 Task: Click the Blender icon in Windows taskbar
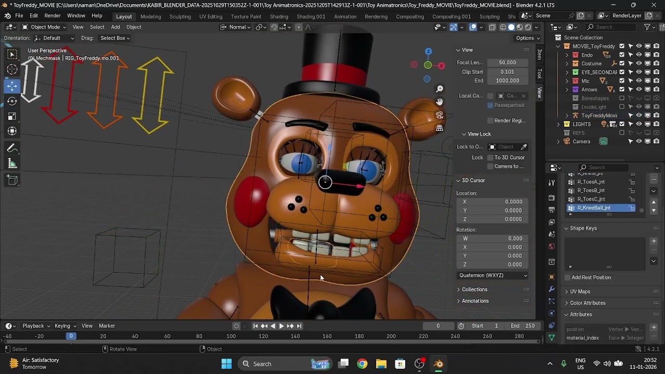[438, 364]
